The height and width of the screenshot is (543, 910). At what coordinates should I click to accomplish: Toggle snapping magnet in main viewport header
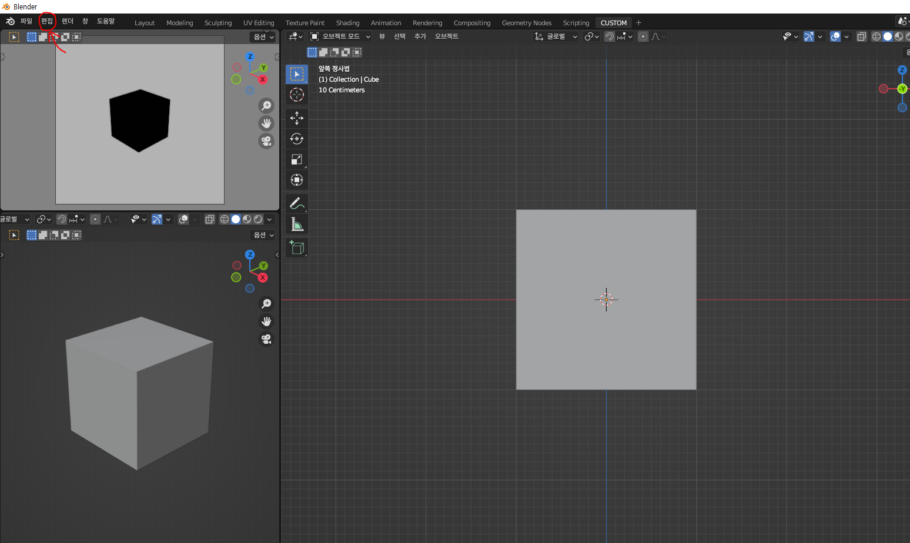tap(610, 36)
